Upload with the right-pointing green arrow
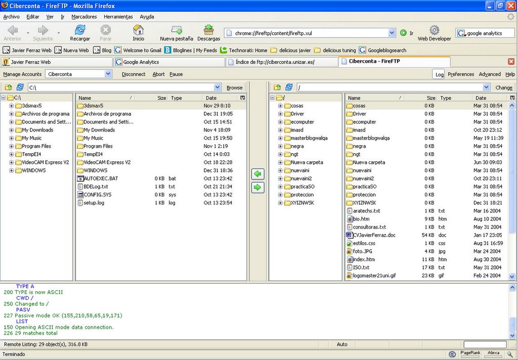 257,187
